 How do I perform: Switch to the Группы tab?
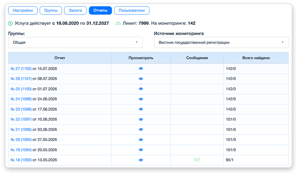[51, 10]
